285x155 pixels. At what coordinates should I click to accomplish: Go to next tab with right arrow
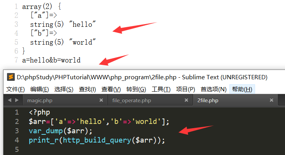[x=17, y=100]
